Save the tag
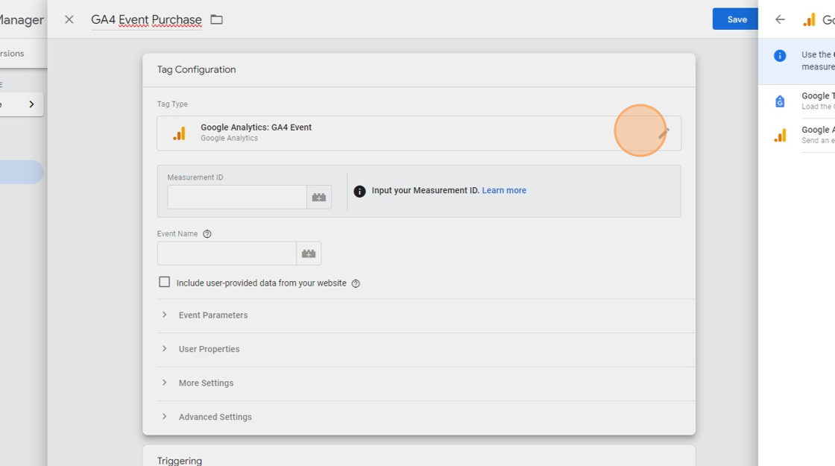The width and height of the screenshot is (835, 466). coord(737,19)
